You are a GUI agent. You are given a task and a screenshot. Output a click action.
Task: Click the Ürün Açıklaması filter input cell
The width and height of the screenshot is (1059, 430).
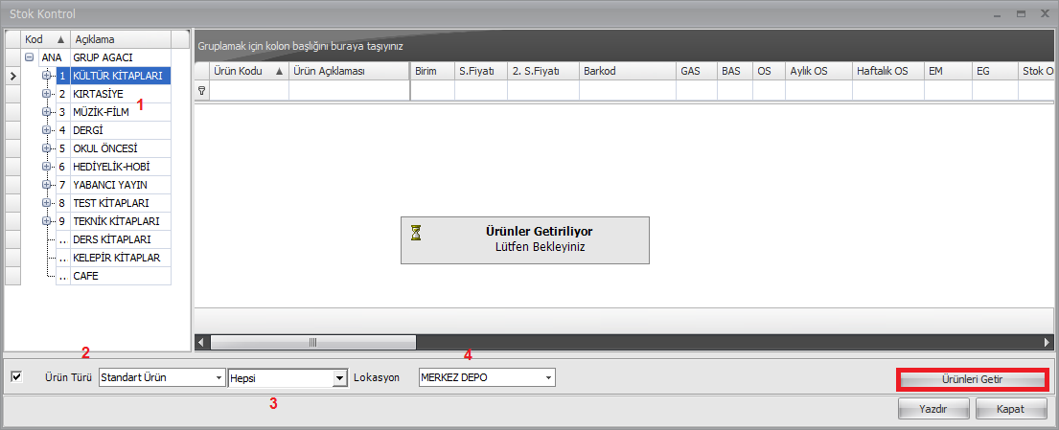349,91
